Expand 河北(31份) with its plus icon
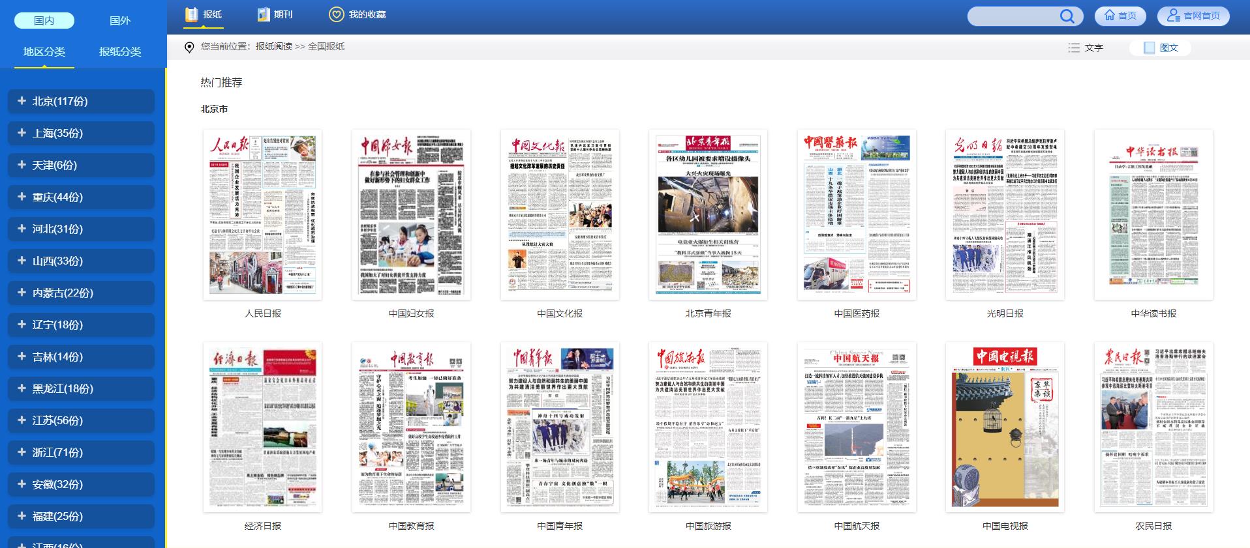The width and height of the screenshot is (1250, 548). tap(22, 229)
